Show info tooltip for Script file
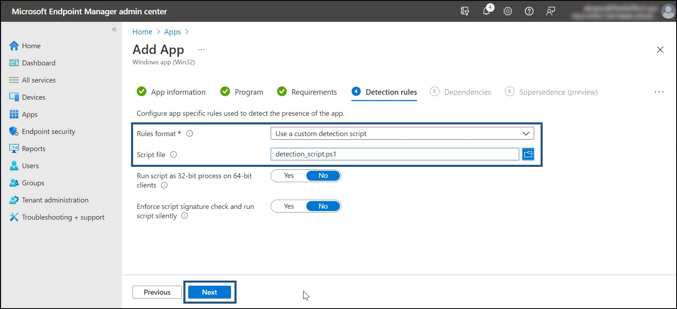The height and width of the screenshot is (309, 677). tap(173, 155)
